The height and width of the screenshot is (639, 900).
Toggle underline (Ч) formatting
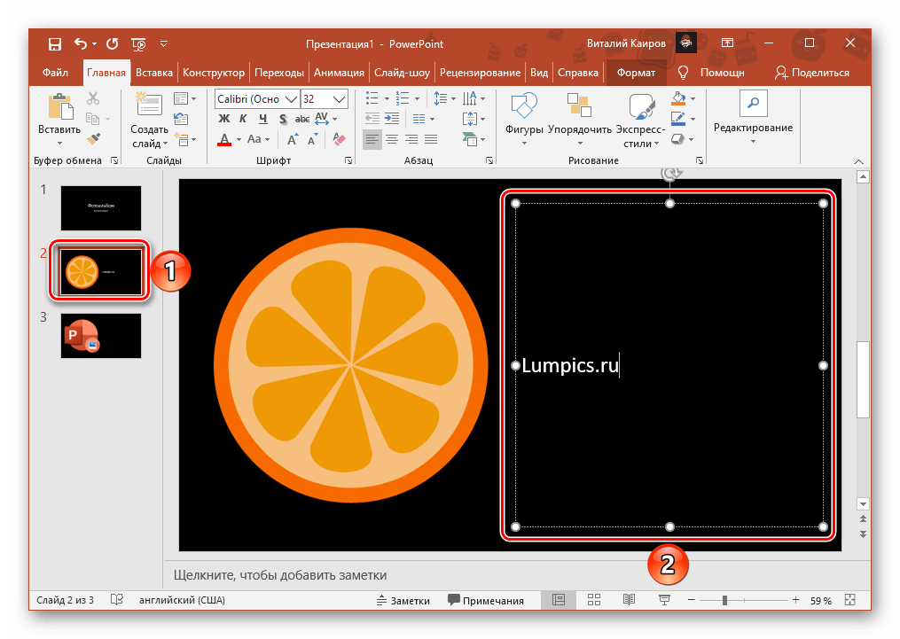point(262,119)
